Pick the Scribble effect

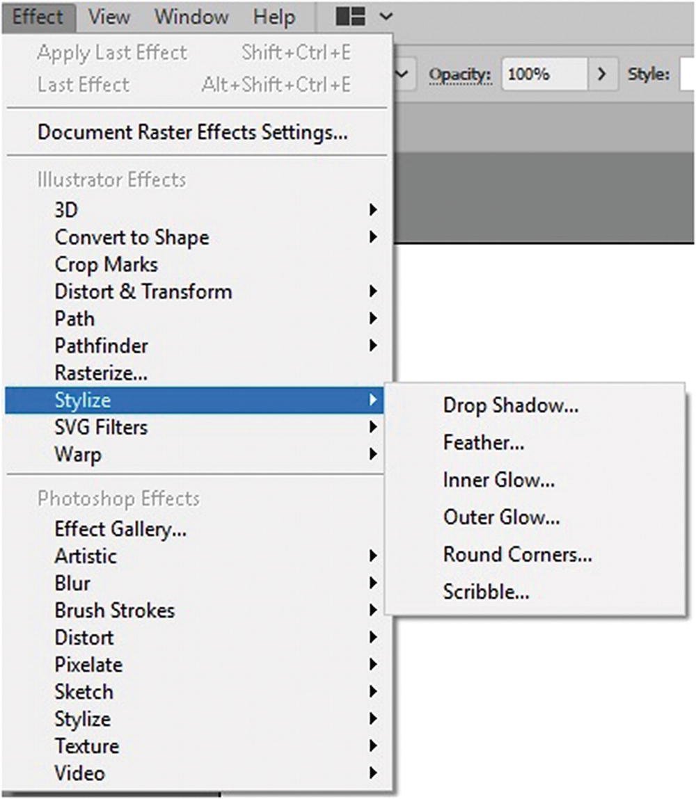[486, 592]
